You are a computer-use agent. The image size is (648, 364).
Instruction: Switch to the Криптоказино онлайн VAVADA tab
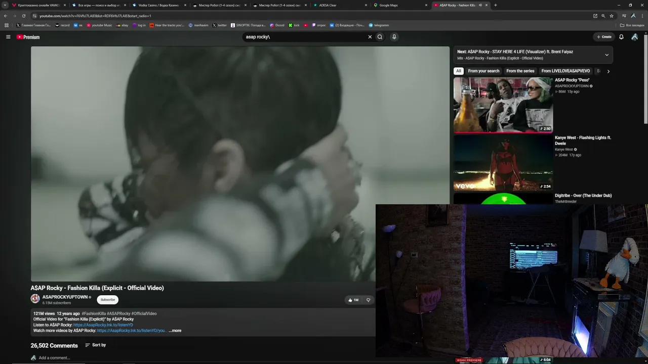click(38, 5)
